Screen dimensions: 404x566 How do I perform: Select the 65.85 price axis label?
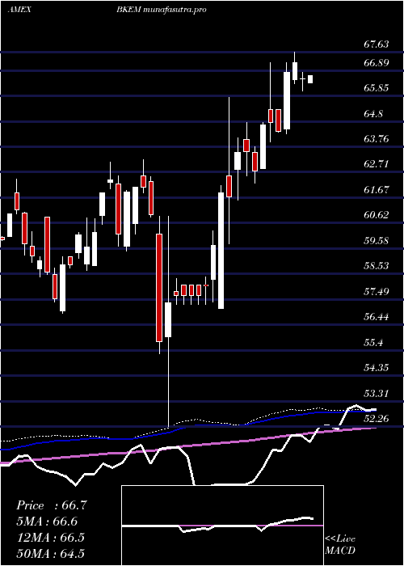[377, 88]
